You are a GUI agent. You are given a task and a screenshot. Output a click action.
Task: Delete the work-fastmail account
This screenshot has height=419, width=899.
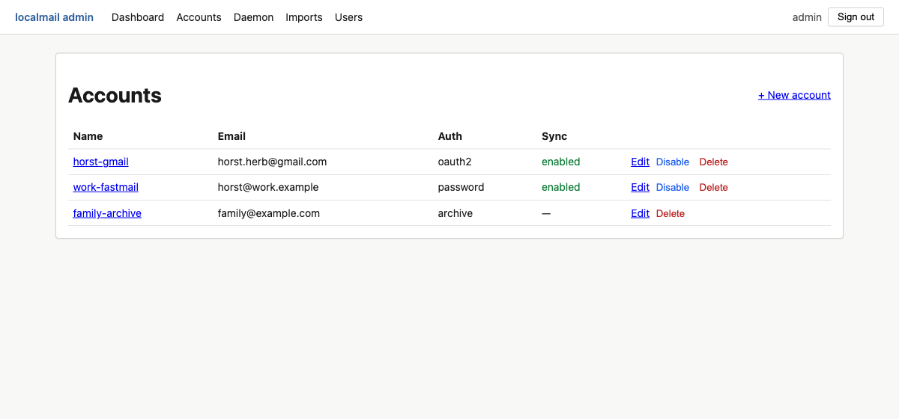point(713,187)
